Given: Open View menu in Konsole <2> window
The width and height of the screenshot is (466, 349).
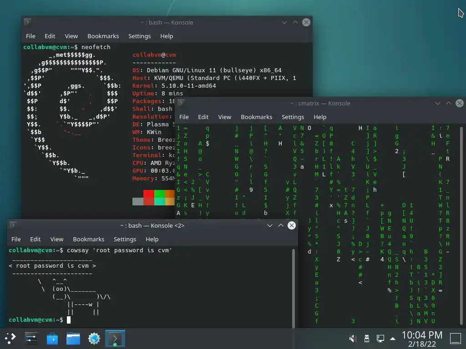Looking at the screenshot, I should pyautogui.click(x=57, y=239).
